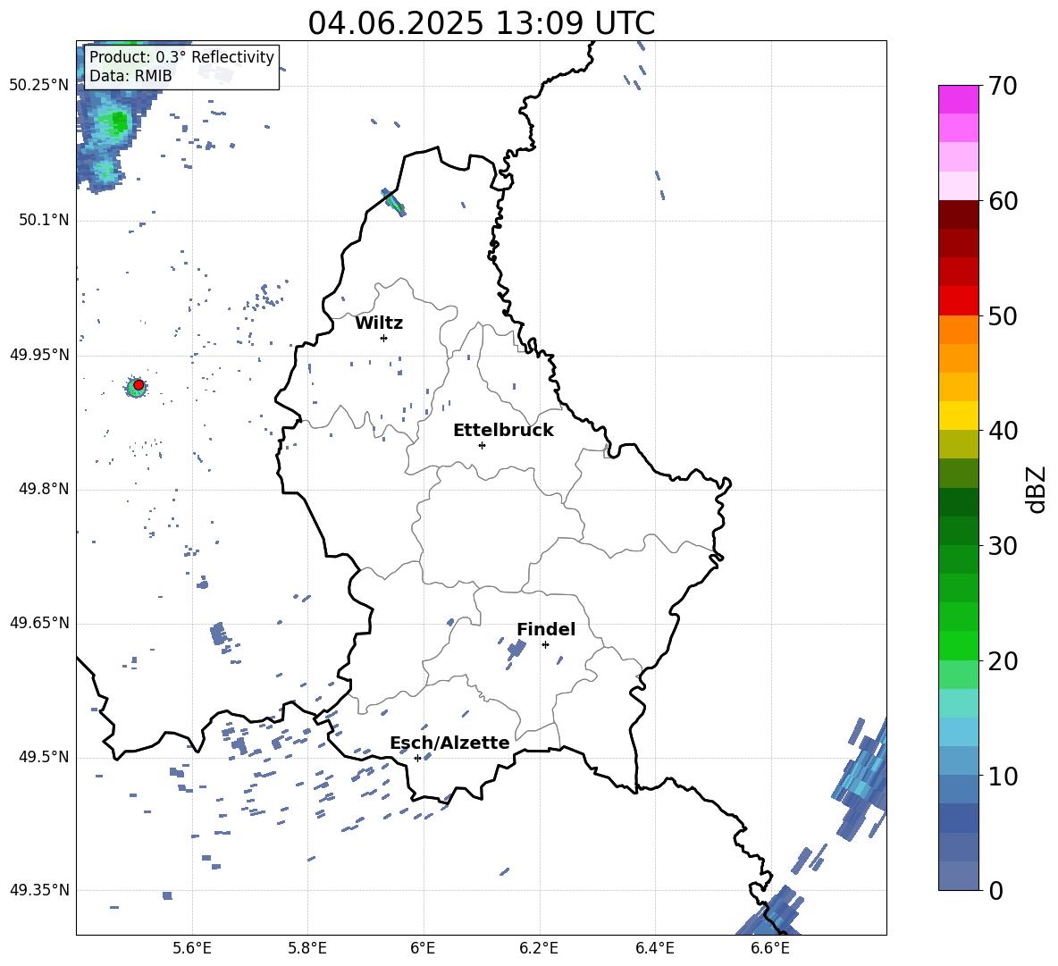
Task: Click the blue echo patch west of Findel
Action: click(x=516, y=650)
